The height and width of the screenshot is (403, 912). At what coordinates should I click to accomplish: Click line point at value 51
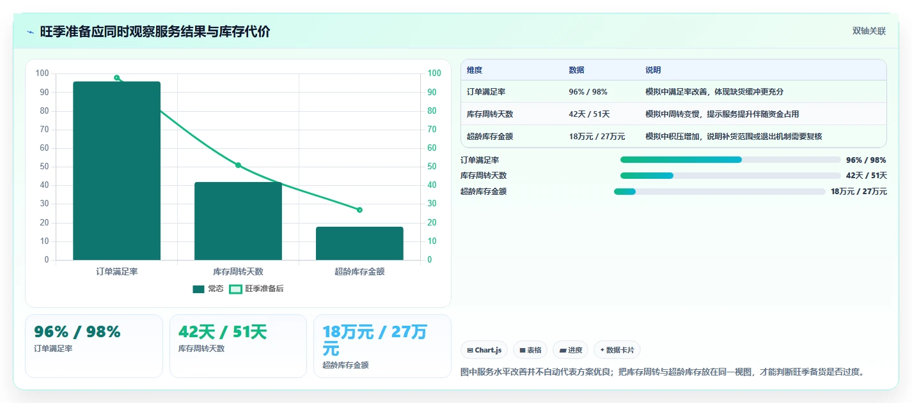(238, 165)
